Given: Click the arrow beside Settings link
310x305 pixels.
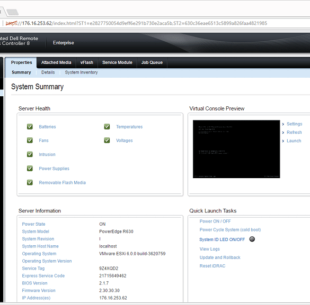Looking at the screenshot, I should coord(283,124).
